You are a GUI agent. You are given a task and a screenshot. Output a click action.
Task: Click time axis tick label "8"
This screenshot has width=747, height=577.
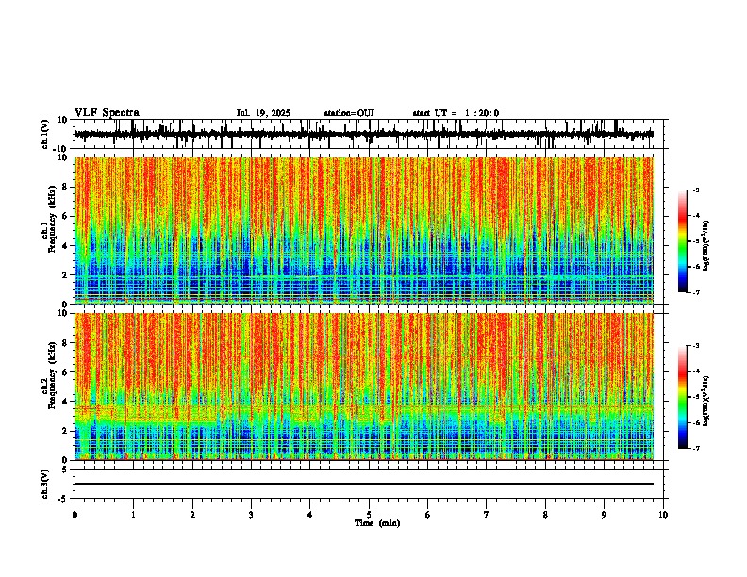pos(545,515)
